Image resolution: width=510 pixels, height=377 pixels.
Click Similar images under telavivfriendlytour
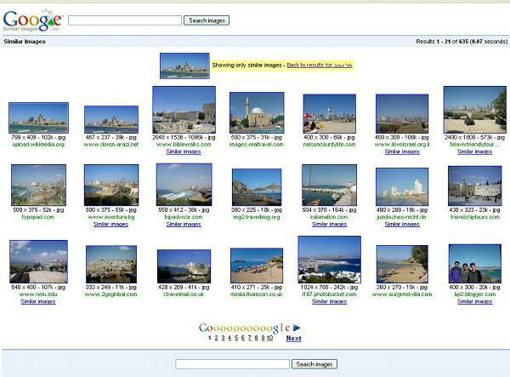(475, 151)
